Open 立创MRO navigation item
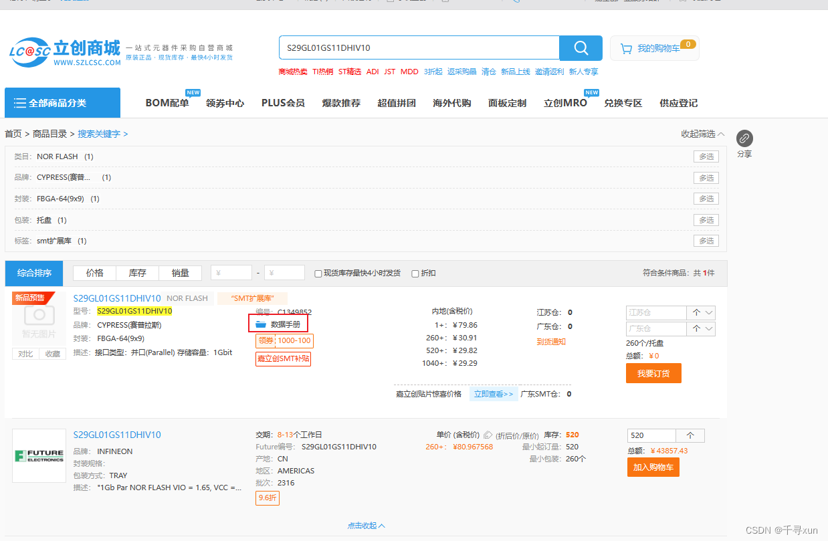Viewport: 828px width, 541px height. point(565,103)
